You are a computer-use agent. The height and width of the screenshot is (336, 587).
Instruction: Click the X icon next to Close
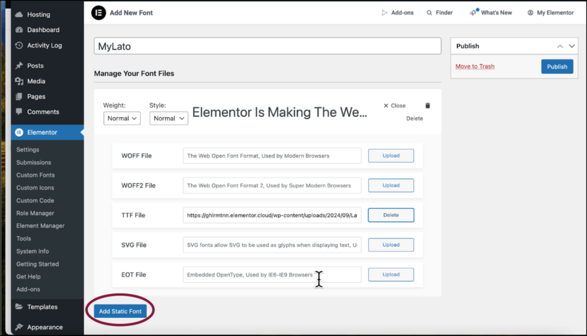coord(386,106)
